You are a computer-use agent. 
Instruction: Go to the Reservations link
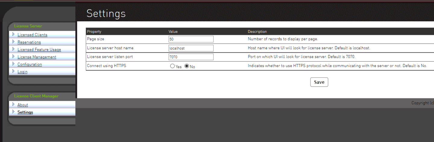click(29, 42)
